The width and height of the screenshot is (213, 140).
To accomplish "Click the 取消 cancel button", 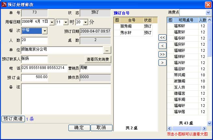I will (x=101, y=128).
